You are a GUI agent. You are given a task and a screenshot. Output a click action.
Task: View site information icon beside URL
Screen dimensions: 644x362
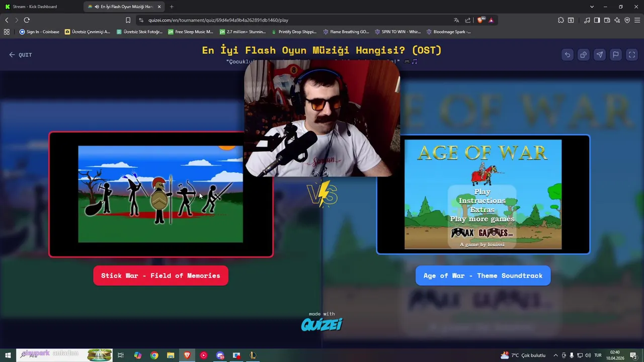141,20
